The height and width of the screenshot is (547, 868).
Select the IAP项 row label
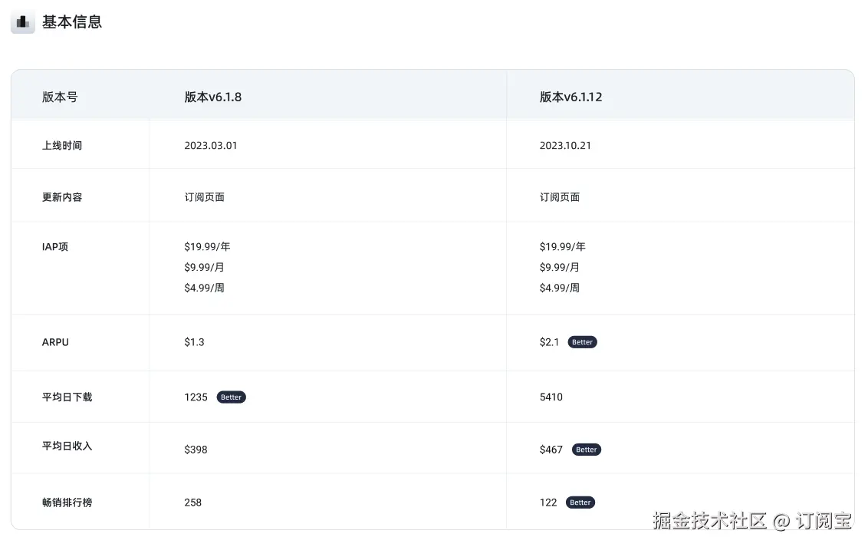(56, 246)
